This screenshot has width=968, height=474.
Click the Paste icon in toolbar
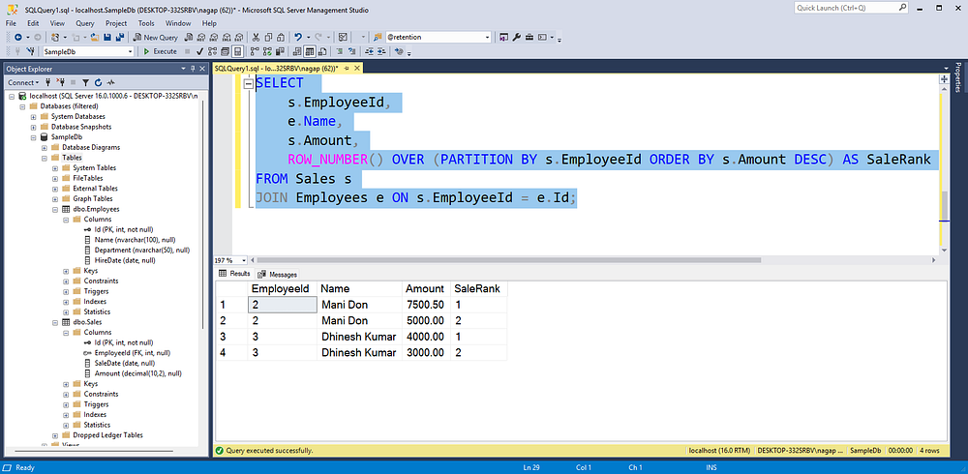coord(281,37)
